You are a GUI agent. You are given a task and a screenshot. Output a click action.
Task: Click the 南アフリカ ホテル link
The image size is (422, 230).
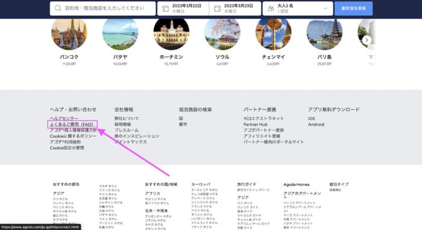click(x=157, y=203)
